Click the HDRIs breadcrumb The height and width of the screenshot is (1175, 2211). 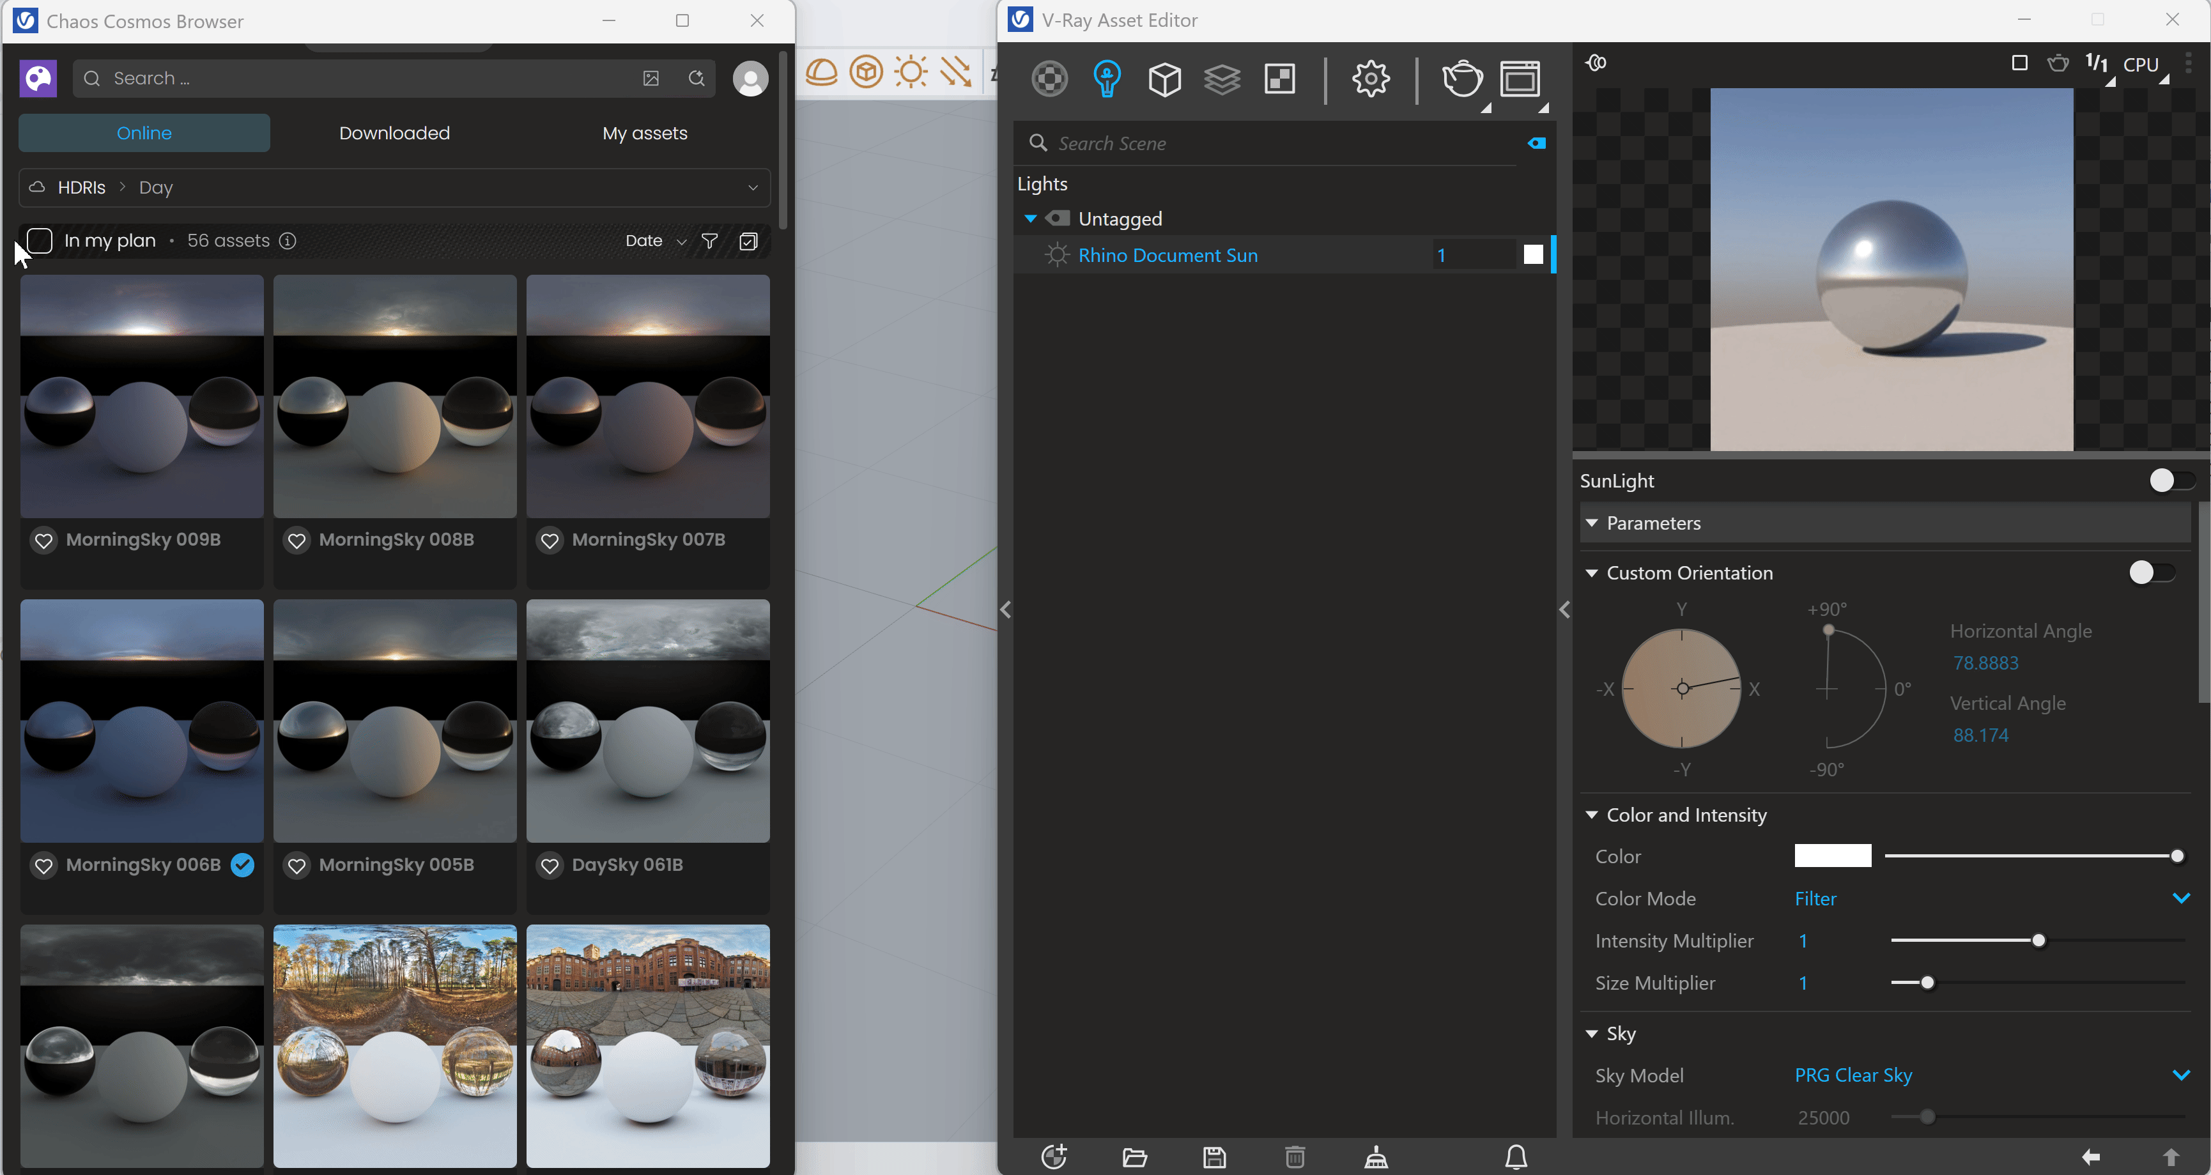click(82, 187)
